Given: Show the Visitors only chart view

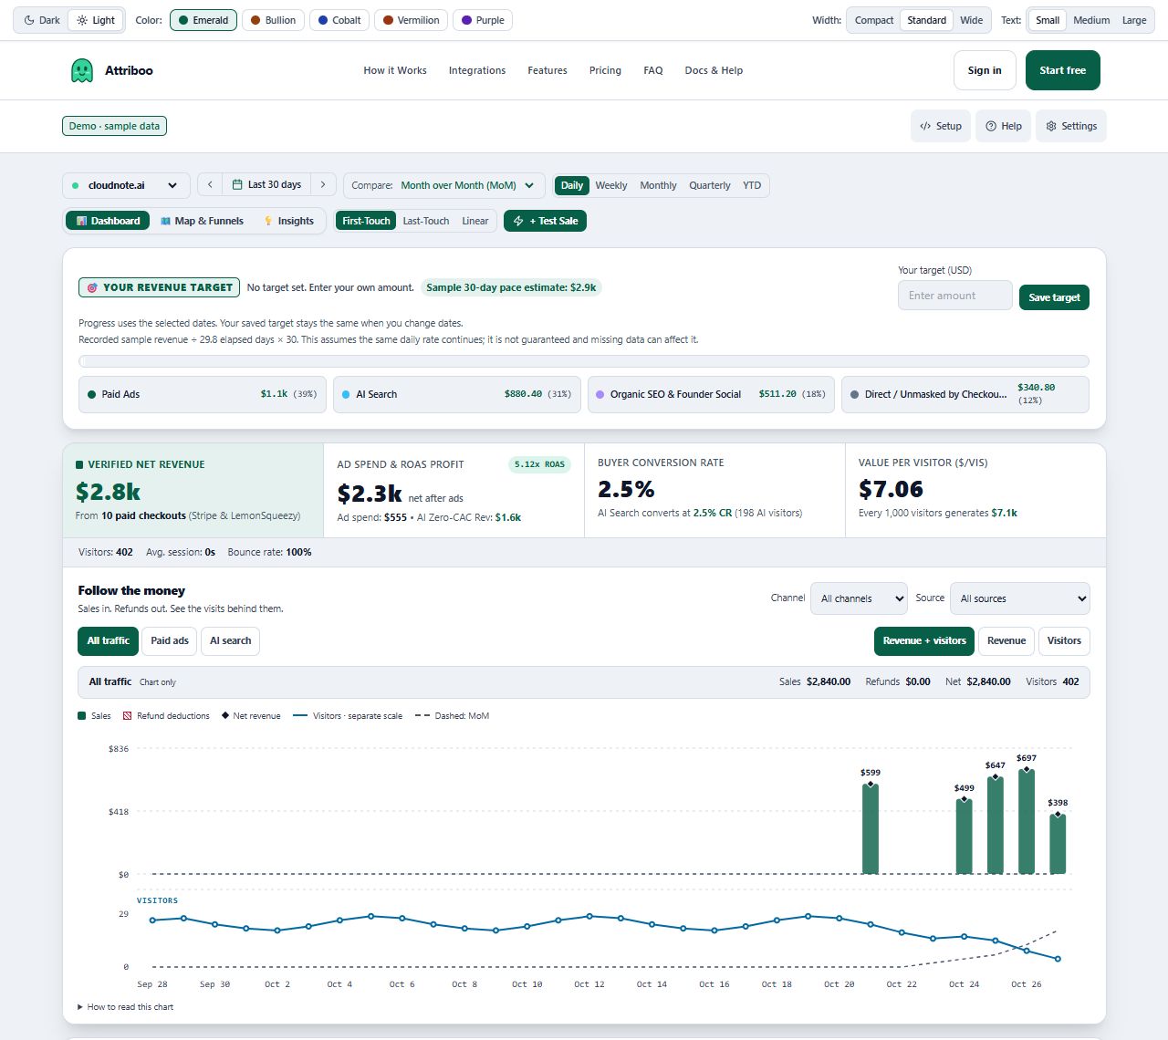Looking at the screenshot, I should coord(1064,640).
